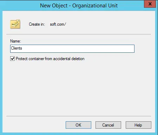Click the Organizational Unit folder icon
Image resolution: width=158 pixels, height=135 pixels.
15,24
